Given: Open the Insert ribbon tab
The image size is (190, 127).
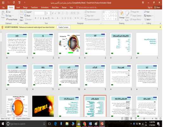Looking at the screenshot, I should [x=18, y=7].
